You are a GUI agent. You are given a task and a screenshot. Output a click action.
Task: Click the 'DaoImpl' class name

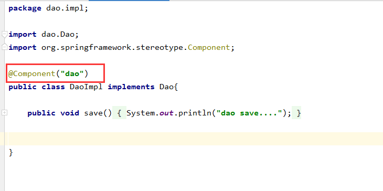86,87
